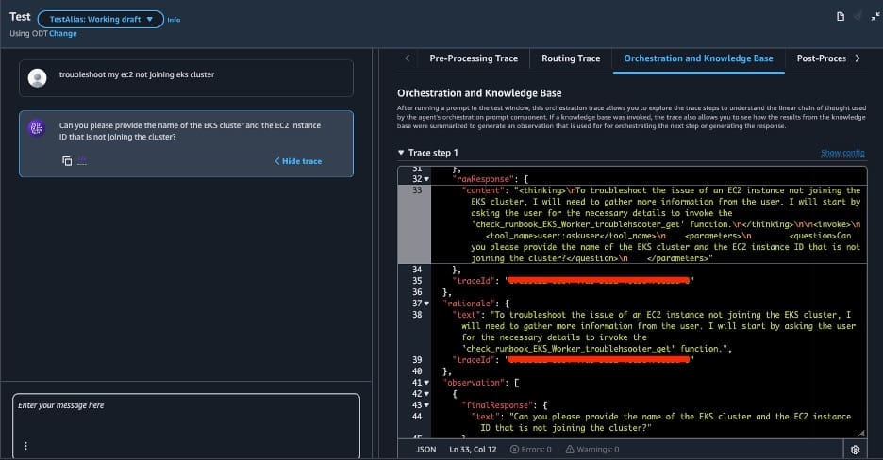883x460 pixels.
Task: Open the TestAlias: Working draft dropdown
Action: click(100, 19)
